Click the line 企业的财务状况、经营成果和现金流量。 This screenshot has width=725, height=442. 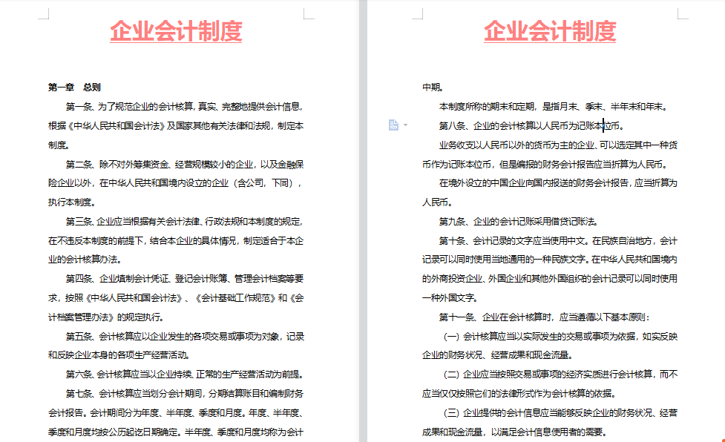498,355
